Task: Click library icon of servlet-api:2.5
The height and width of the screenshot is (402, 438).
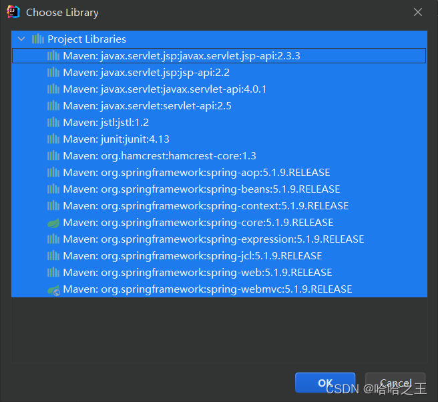Action: click(53, 106)
